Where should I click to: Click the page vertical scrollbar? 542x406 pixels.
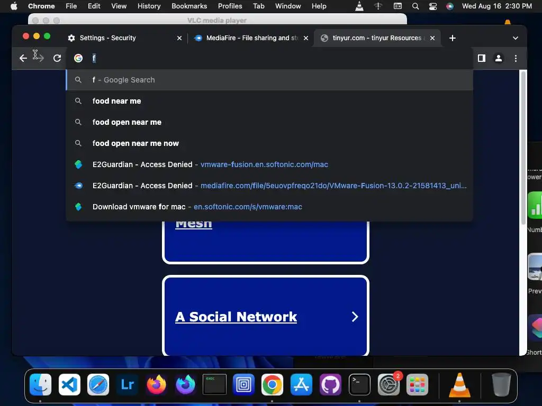point(523,147)
